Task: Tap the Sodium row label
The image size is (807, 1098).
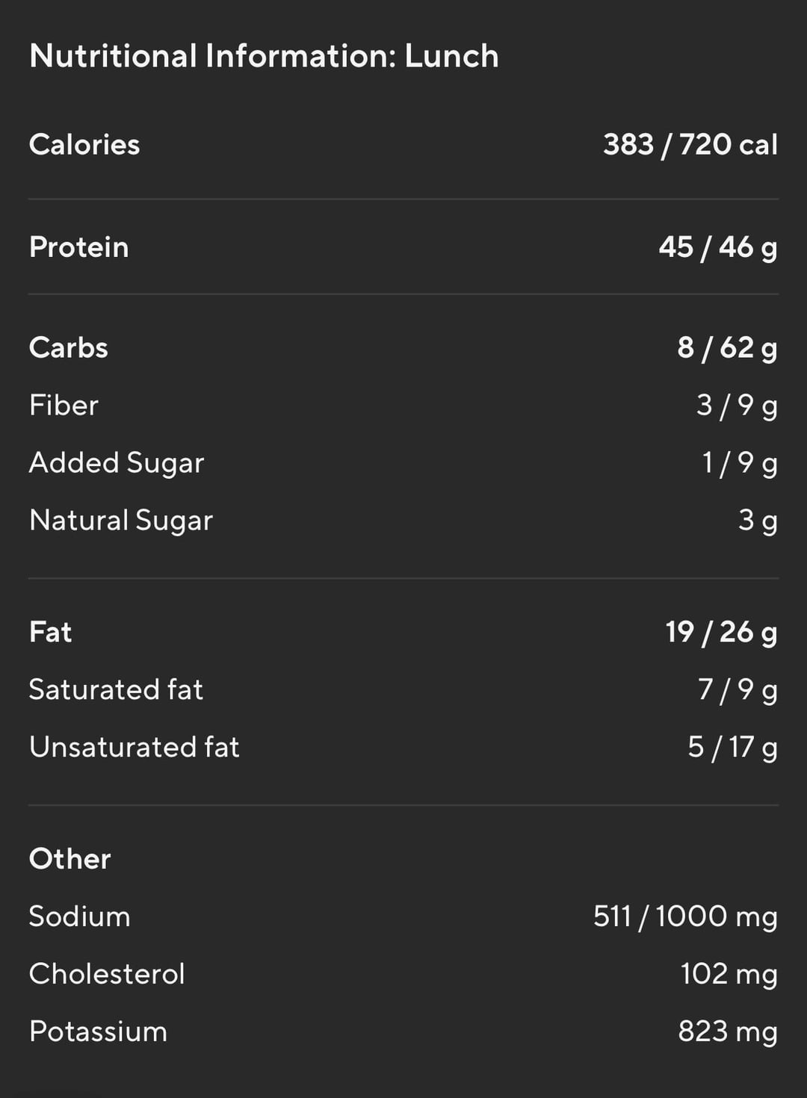Action: tap(79, 916)
